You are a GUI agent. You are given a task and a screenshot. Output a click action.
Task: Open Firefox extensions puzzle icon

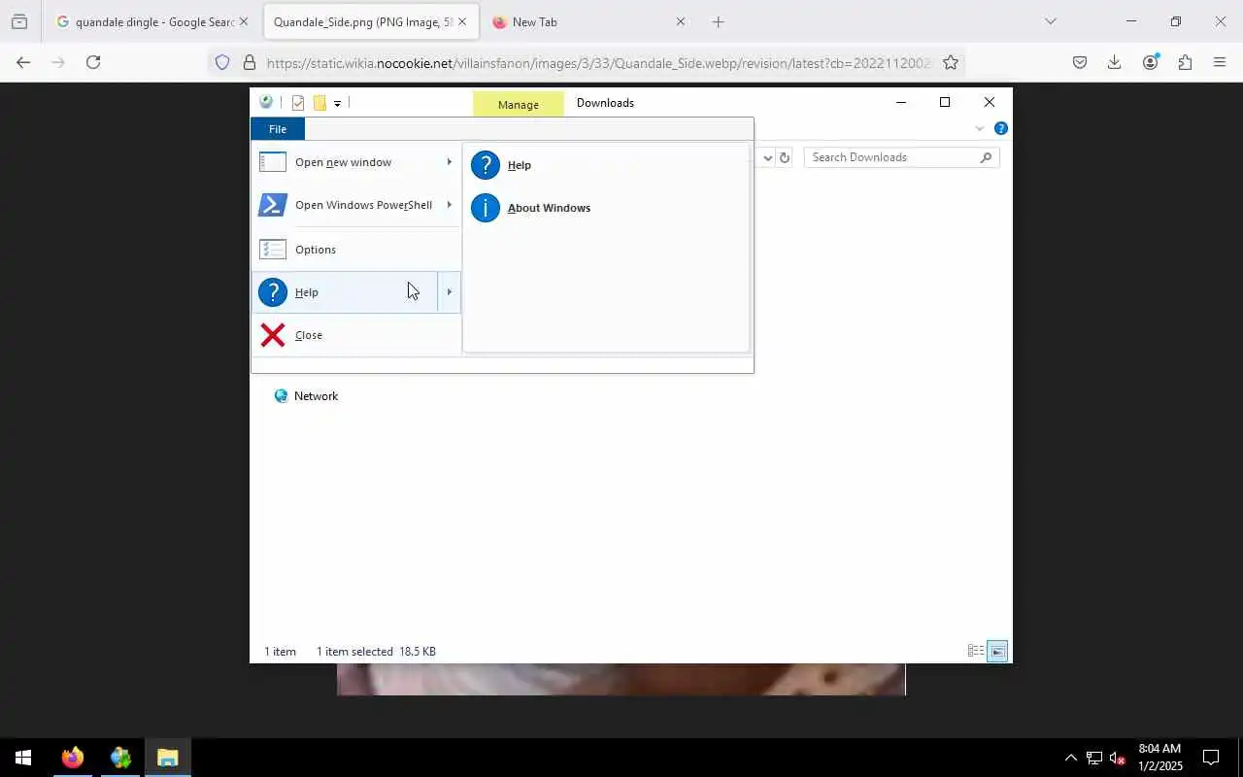pos(1185,62)
